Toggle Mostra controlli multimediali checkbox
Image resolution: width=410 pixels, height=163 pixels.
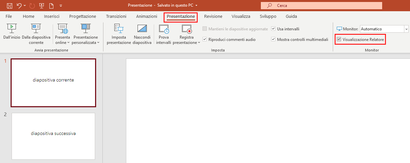273,40
